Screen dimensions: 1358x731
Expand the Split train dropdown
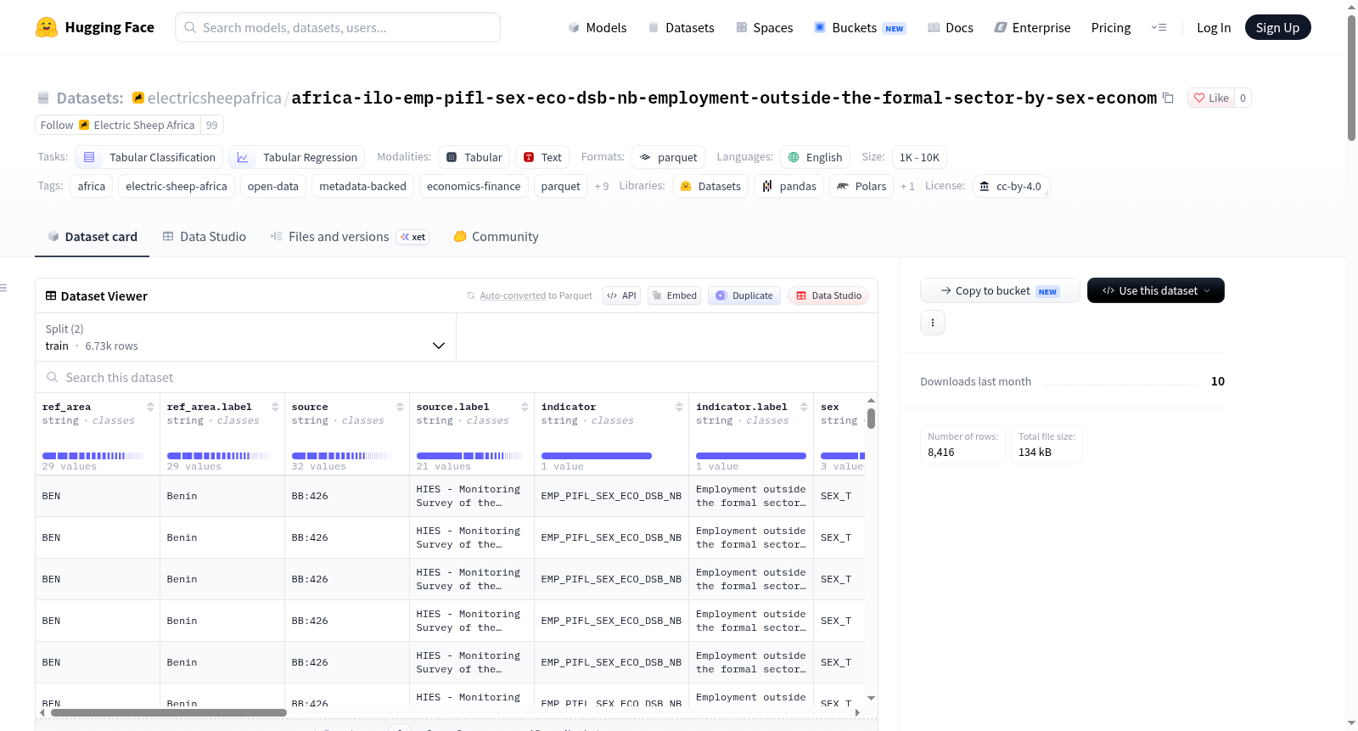click(245, 337)
